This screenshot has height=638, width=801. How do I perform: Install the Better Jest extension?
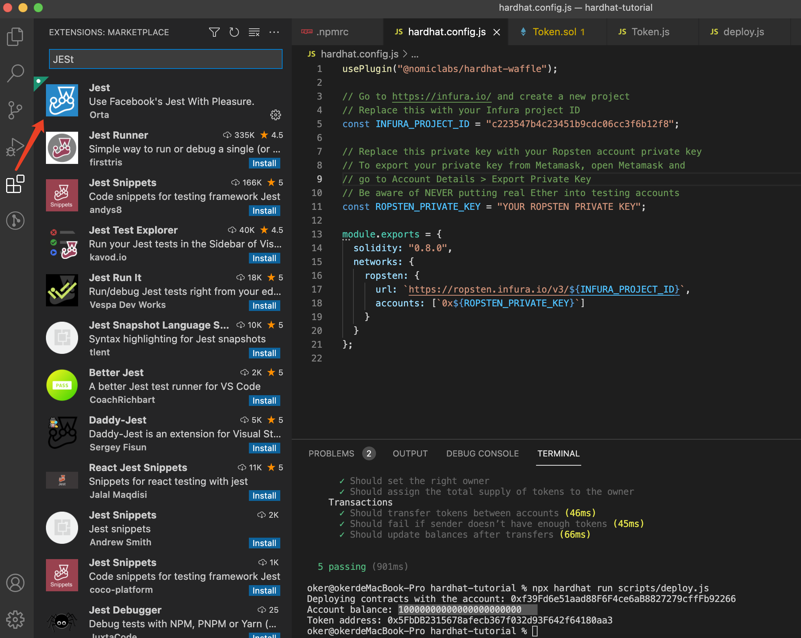(x=264, y=401)
